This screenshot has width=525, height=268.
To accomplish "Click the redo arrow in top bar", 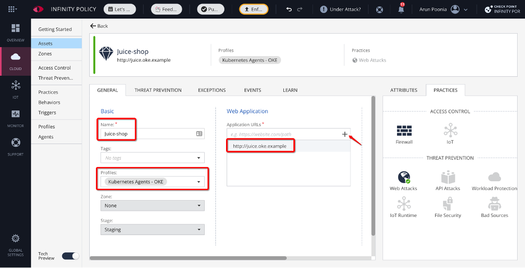I will [x=300, y=10].
